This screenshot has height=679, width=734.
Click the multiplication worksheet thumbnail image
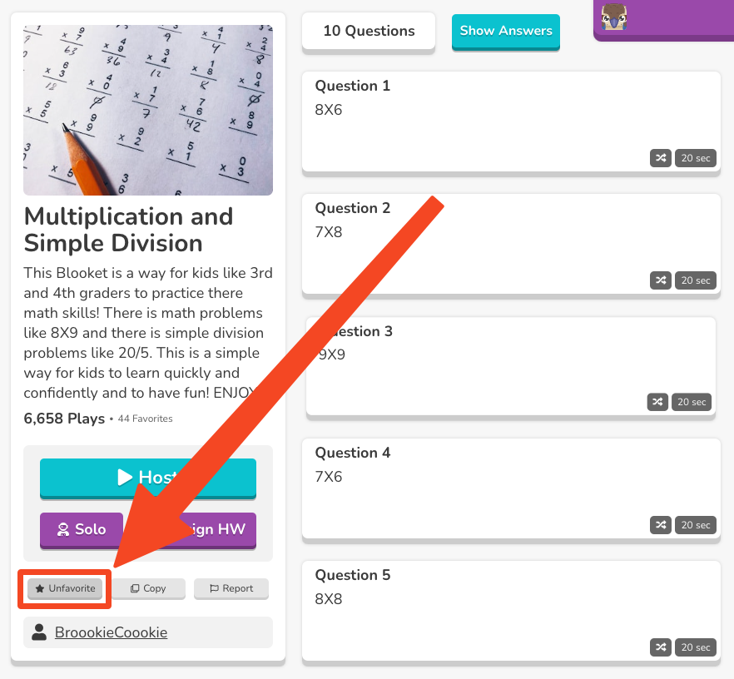[147, 109]
